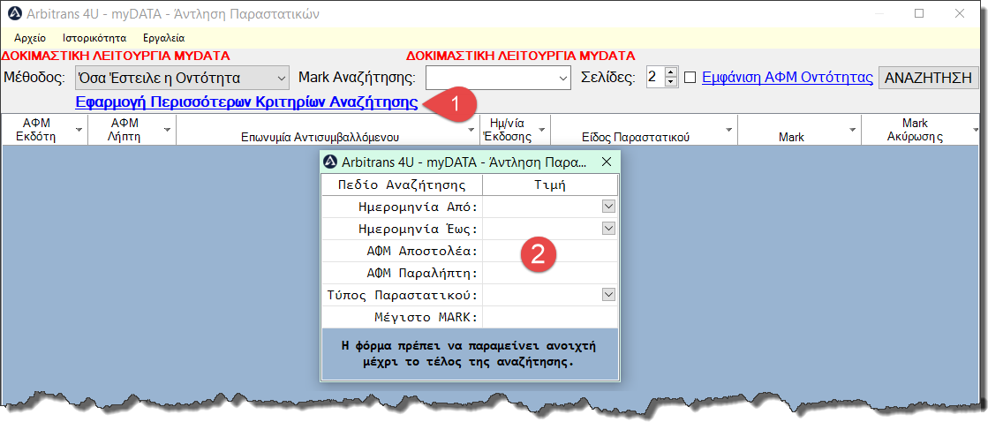The width and height of the screenshot is (988, 422).
Task: Open filter arrow of Είδος Παραστατικού column
Action: tap(728, 129)
